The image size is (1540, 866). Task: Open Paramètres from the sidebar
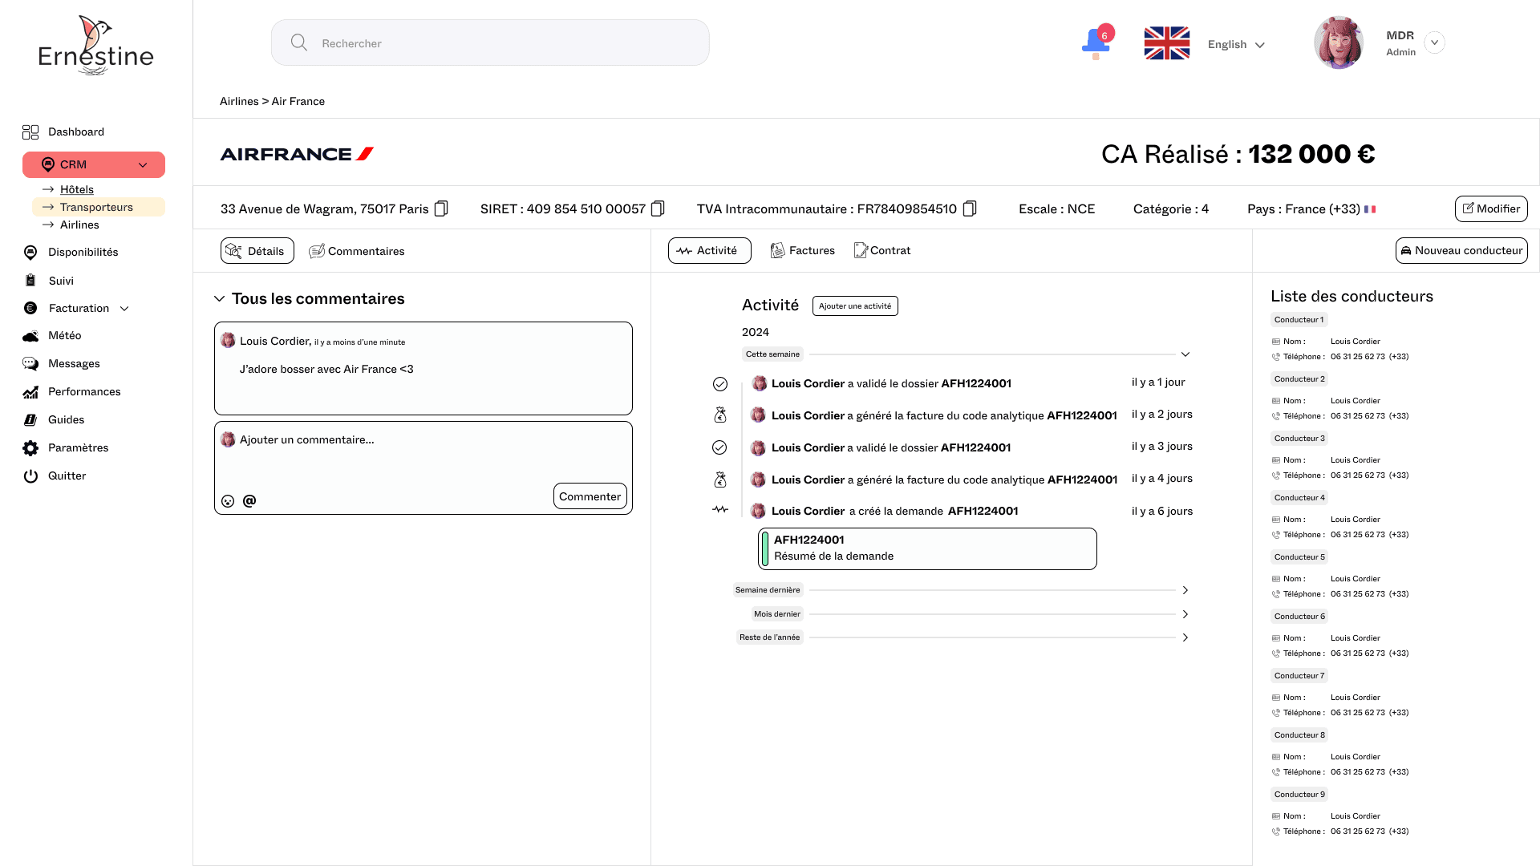[x=78, y=448]
